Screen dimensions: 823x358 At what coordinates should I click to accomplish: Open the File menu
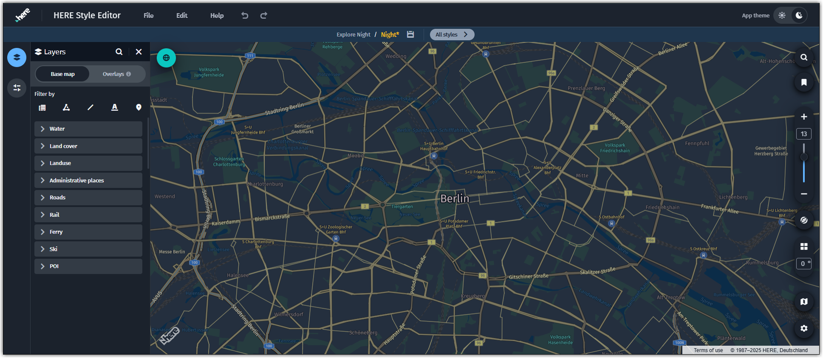(x=149, y=15)
